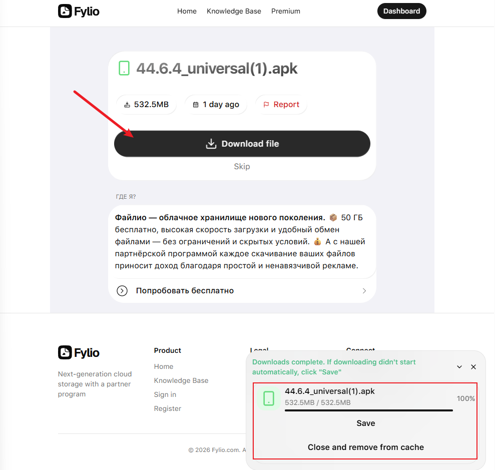This screenshot has width=495, height=470.
Task: Click the Fylio logo in the header
Action: point(79,11)
